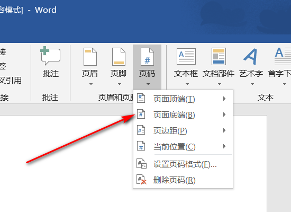Screen dimensions: 291x212
Task: Expand the dropdown arrow under 首字下沉
Action: [285, 84]
